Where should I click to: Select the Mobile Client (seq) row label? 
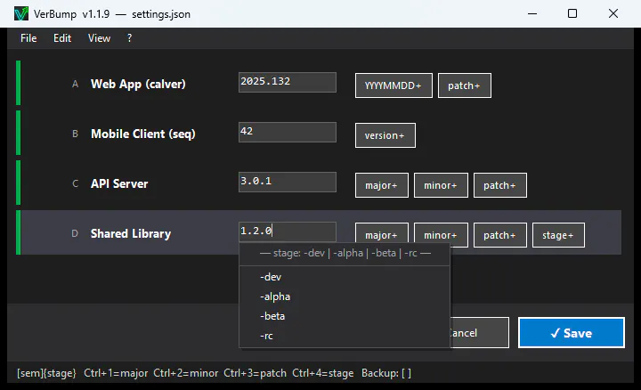143,134
